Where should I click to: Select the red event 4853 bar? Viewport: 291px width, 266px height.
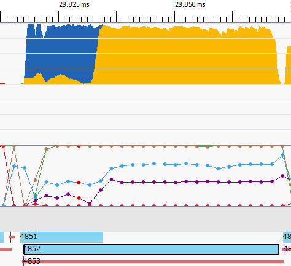click(153, 262)
